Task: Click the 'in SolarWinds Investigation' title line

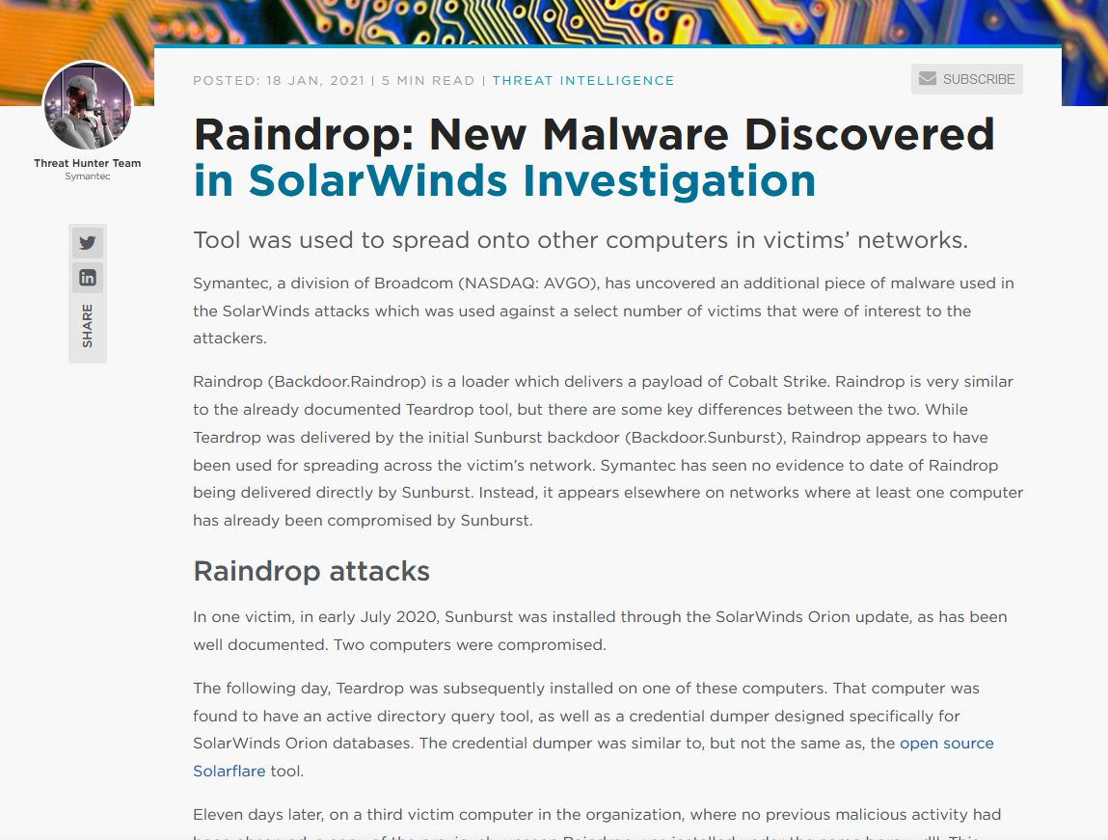Action: coord(504,181)
